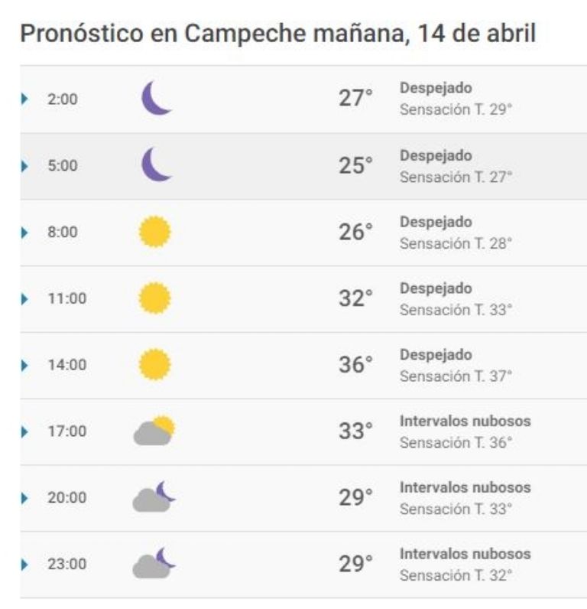Select the sun icon at 11:00
Image resolution: width=587 pixels, height=609 pixels.
click(155, 298)
